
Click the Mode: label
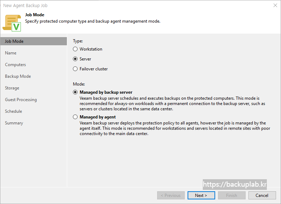79,84
